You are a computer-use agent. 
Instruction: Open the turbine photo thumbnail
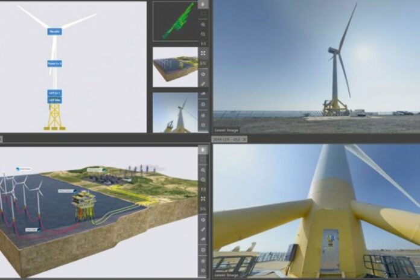[175, 112]
